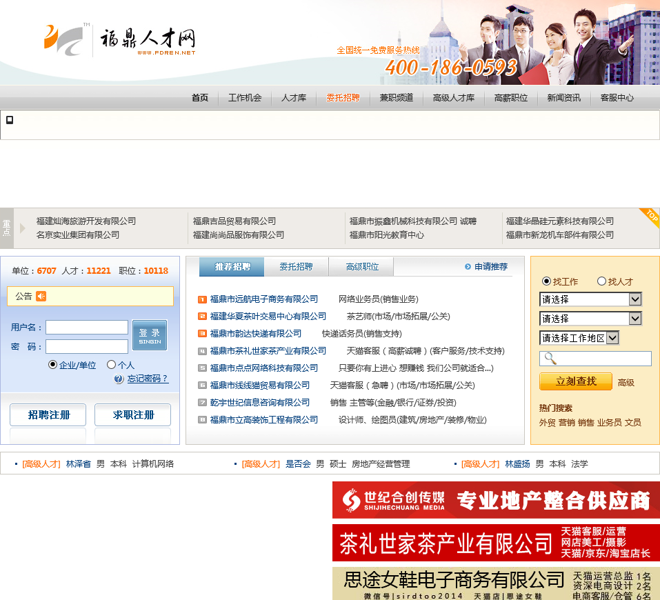Click the arrow next to 重点 label
This screenshot has height=600, width=660.
22,228
